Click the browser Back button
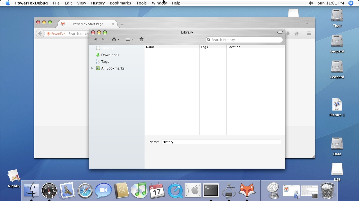 coord(40,33)
